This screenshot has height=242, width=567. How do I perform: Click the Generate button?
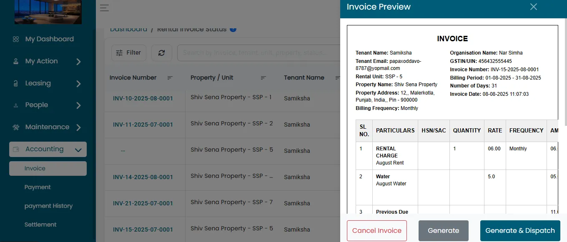click(x=444, y=231)
